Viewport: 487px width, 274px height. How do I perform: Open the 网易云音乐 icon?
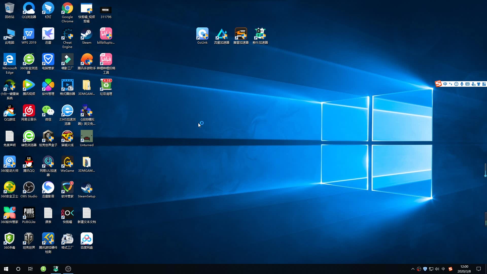tap(29, 113)
